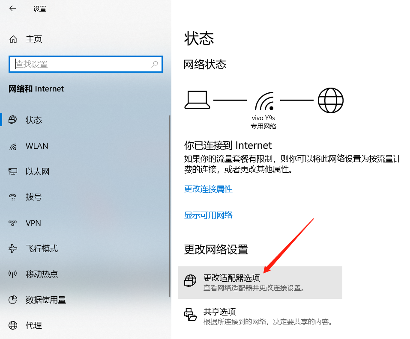The width and height of the screenshot is (410, 339).
Task: Open 数据使用量 page
Action: [x=85, y=300]
